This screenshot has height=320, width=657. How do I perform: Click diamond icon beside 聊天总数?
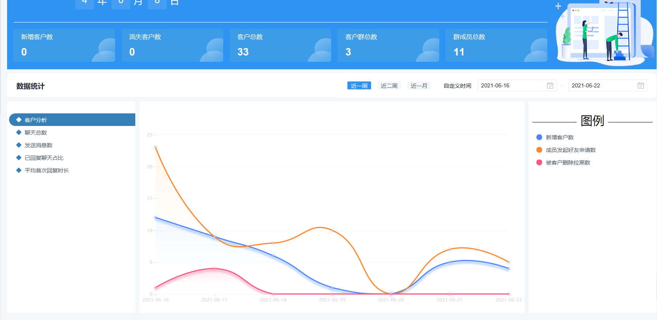19,132
